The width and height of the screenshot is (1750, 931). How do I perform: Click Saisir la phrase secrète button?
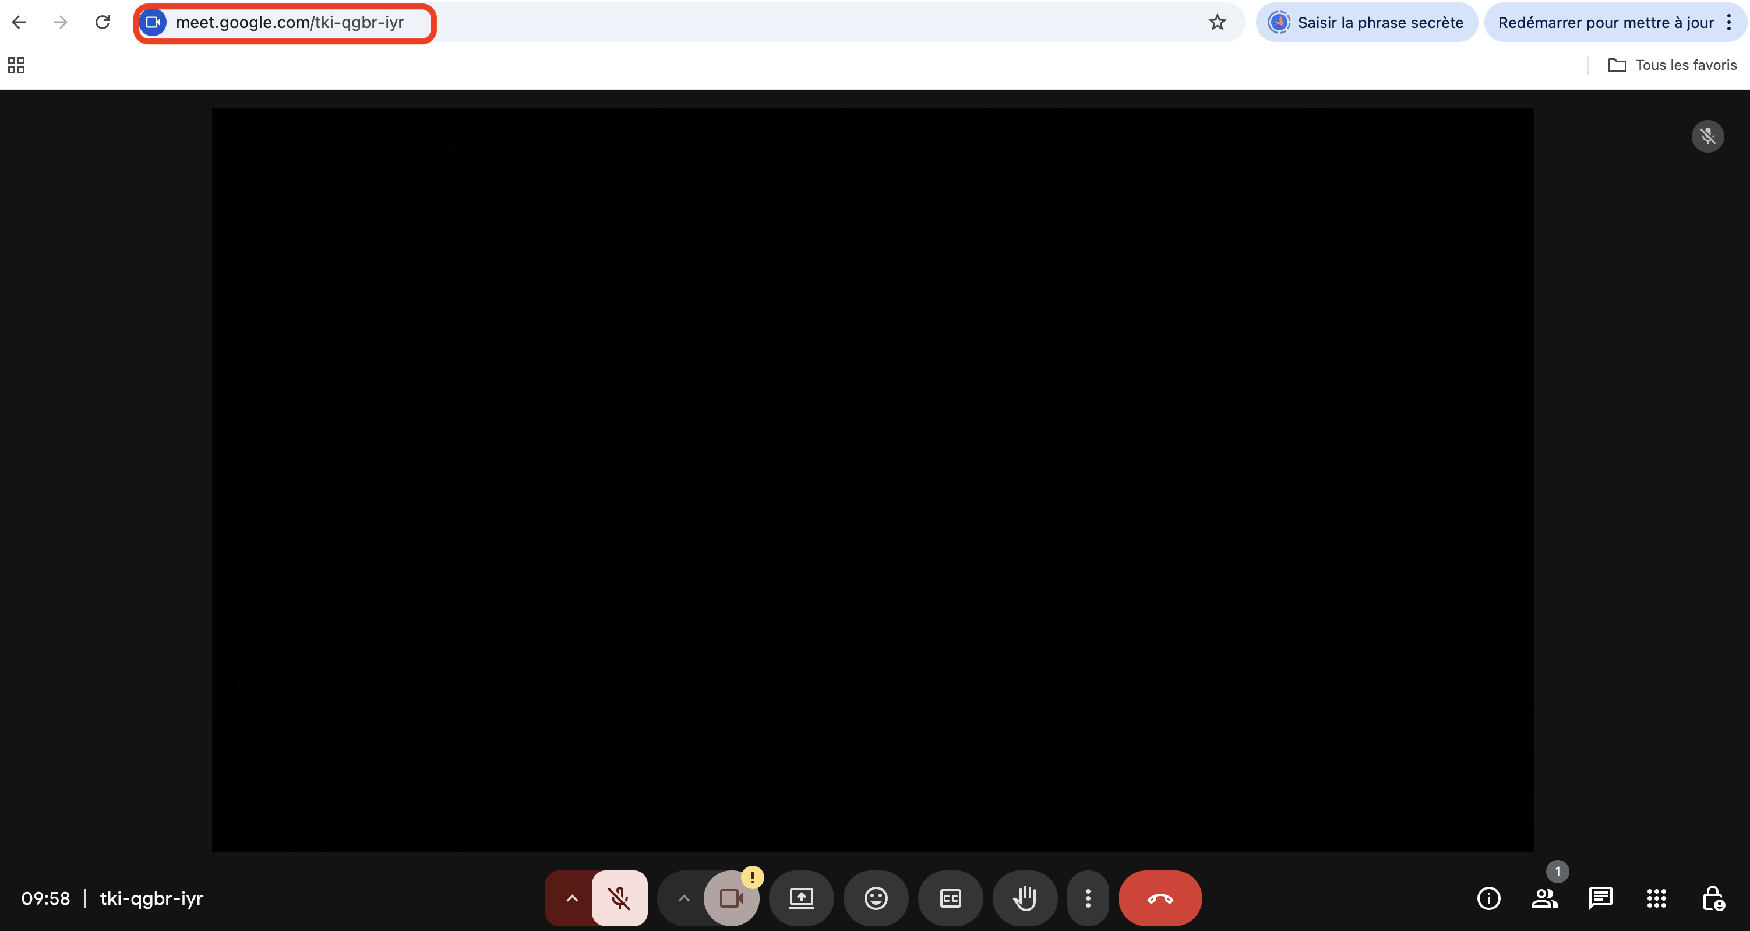click(x=1366, y=22)
